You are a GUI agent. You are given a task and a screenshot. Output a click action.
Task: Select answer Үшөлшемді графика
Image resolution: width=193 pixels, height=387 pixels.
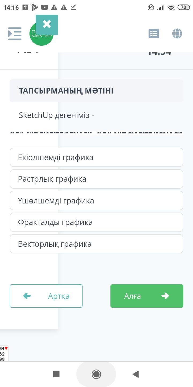tap(96, 201)
